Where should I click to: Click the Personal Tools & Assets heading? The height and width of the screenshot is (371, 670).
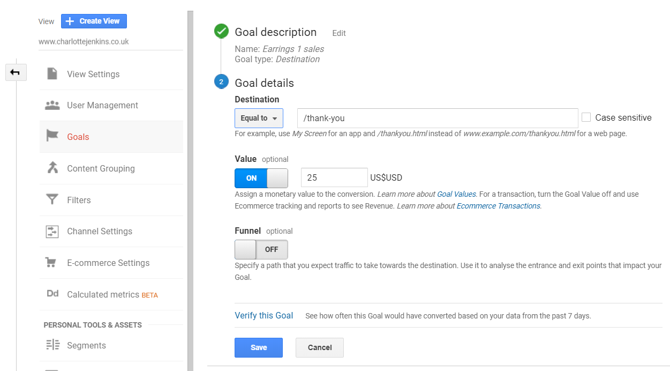[93, 325]
